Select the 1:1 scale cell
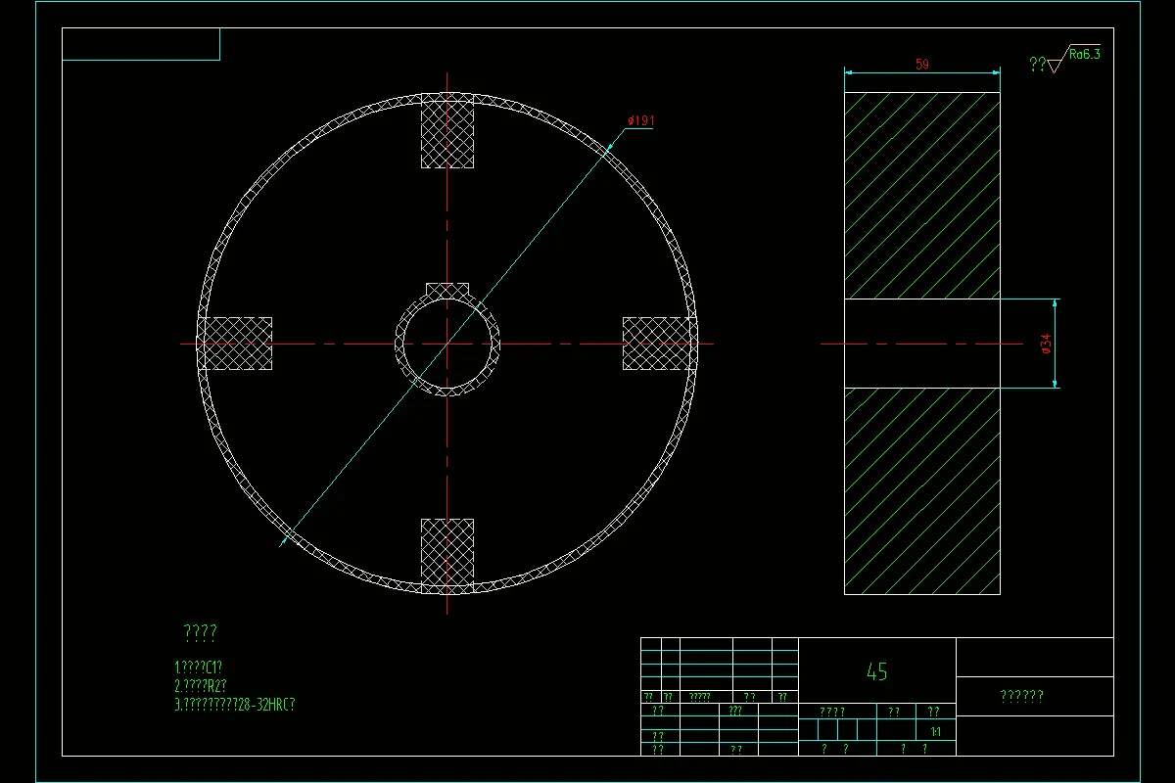 (x=935, y=731)
